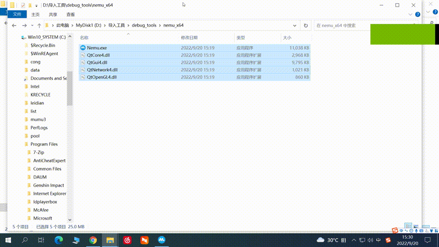Viewport: 439px width, 247px height.
Task: Open network icon in system tray
Action: click(362, 240)
